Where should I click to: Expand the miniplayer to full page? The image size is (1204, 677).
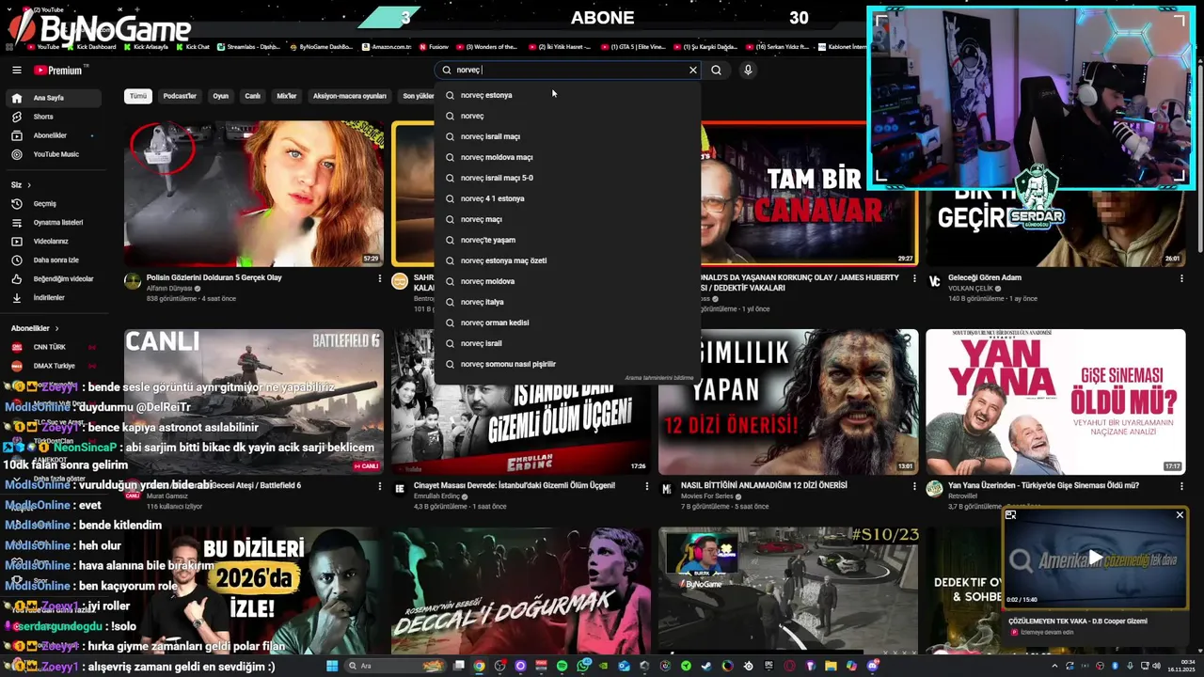[x=1010, y=515]
